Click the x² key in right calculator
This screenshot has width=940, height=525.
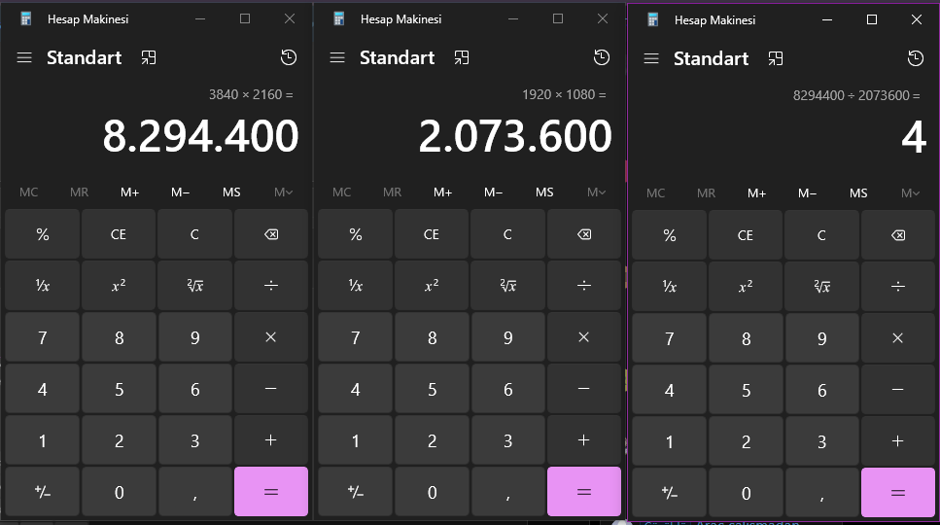coord(746,287)
